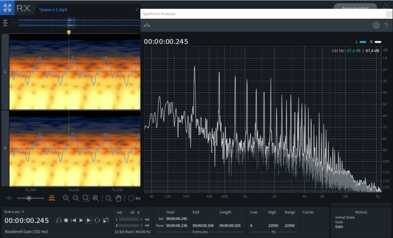Select the Initial State history entry

click(x=345, y=218)
